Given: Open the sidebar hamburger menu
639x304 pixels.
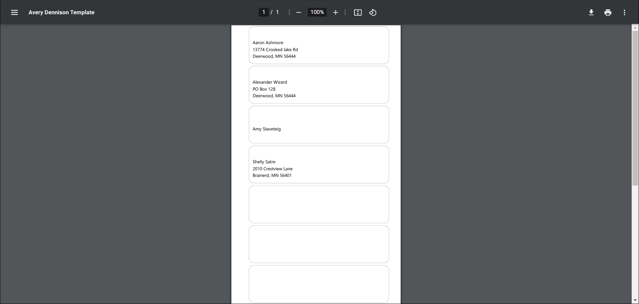Looking at the screenshot, I should tap(14, 12).
